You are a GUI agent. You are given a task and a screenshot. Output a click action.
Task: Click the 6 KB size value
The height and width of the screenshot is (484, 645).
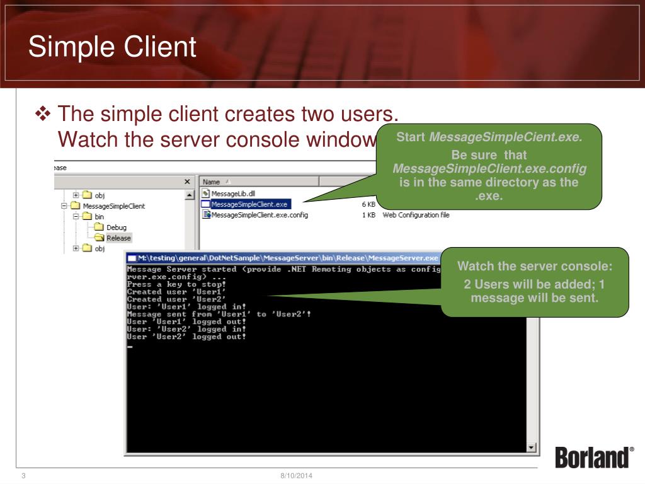pos(368,204)
